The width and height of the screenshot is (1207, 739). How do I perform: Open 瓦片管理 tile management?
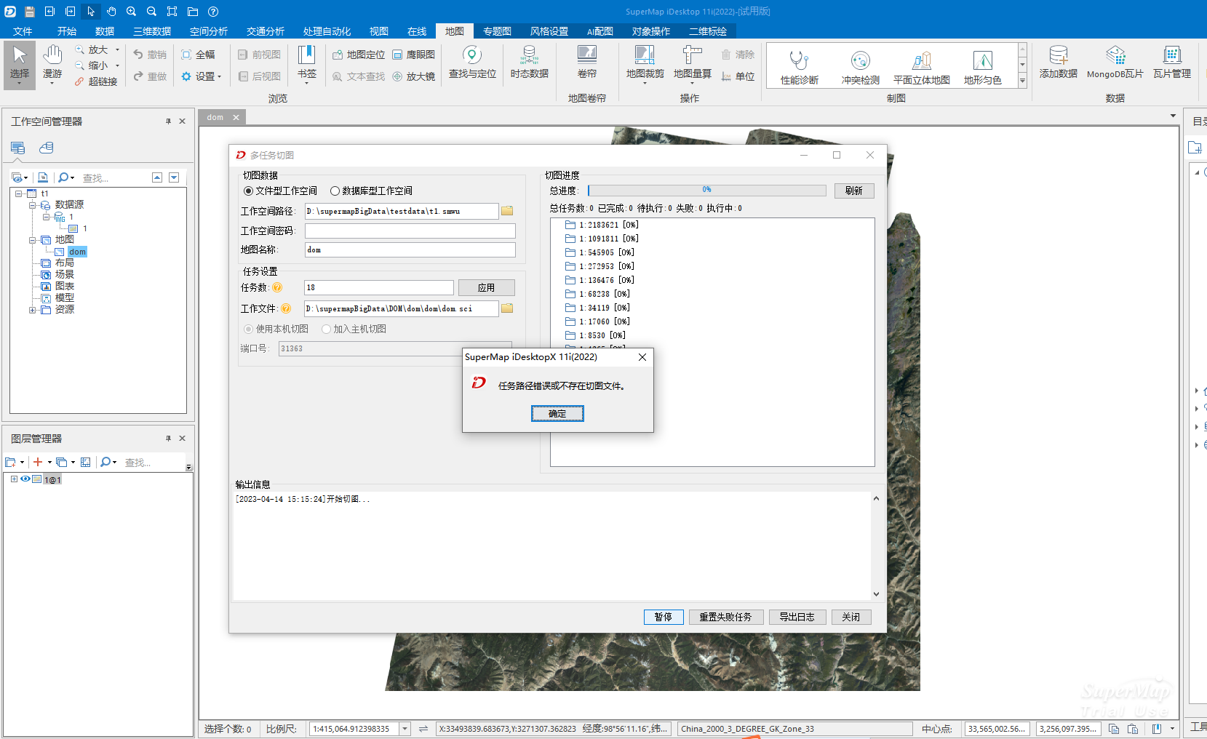pyautogui.click(x=1171, y=63)
